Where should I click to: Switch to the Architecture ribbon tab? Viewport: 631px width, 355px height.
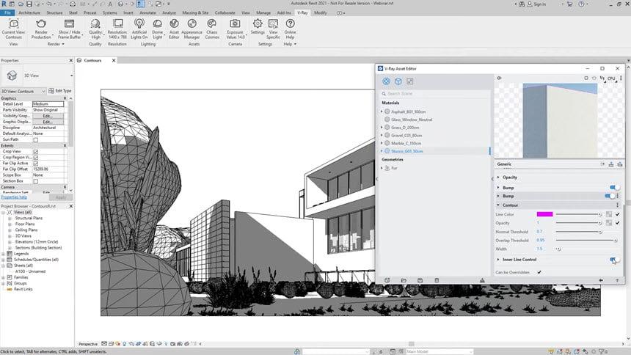(29, 13)
